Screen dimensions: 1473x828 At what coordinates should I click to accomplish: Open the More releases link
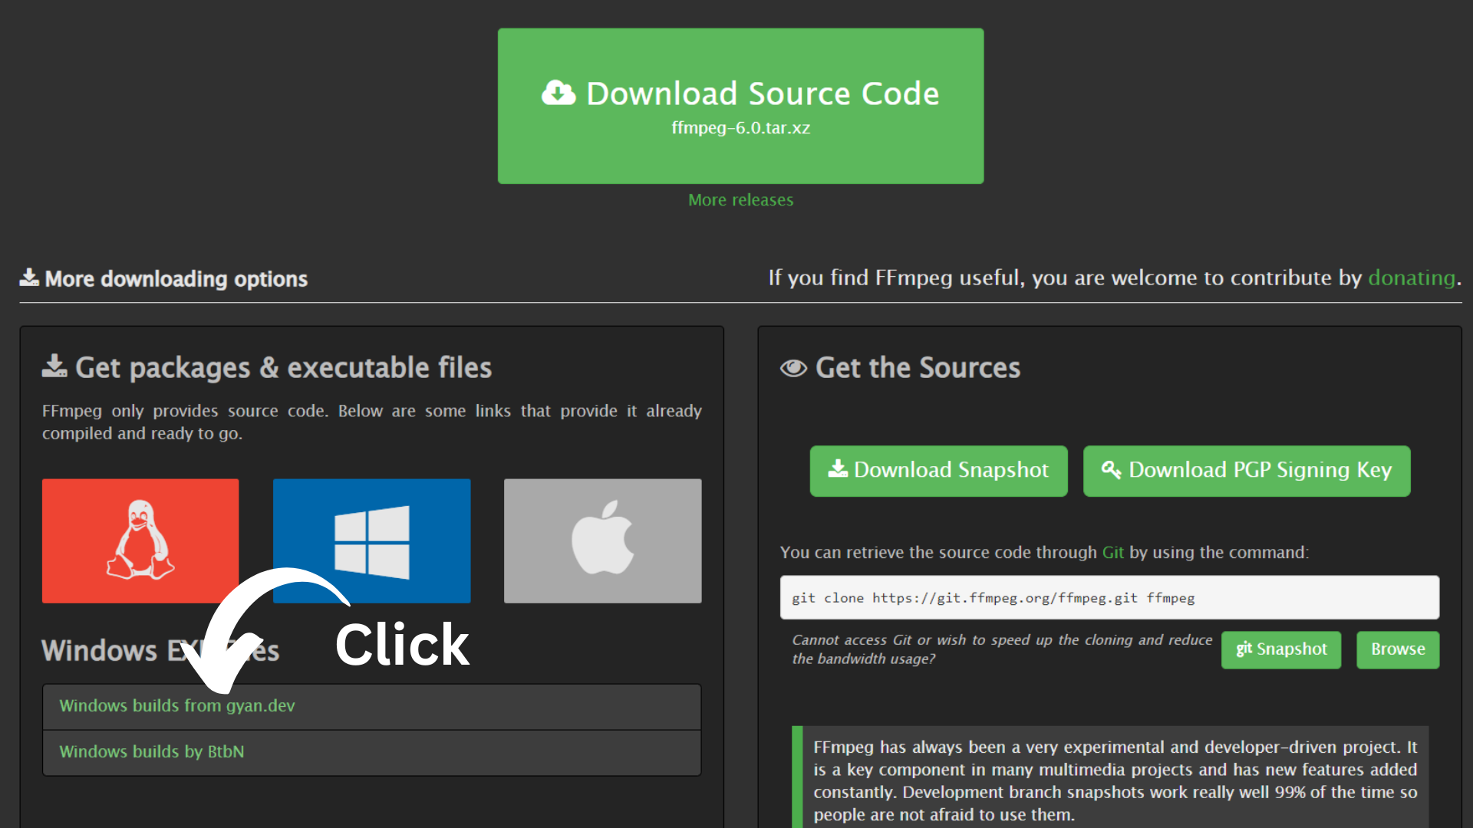click(x=740, y=200)
